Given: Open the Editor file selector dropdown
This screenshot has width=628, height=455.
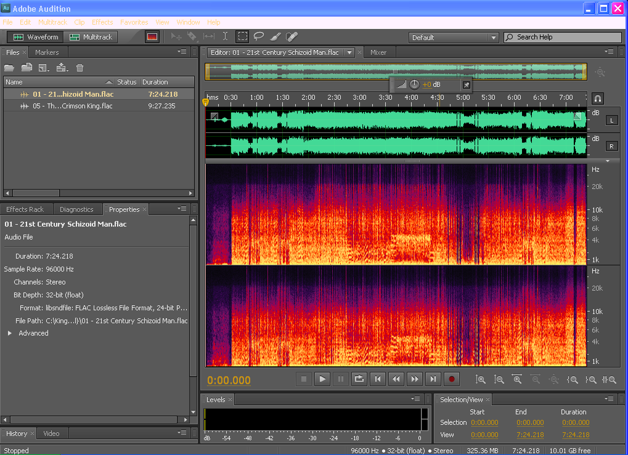Looking at the screenshot, I should 349,52.
